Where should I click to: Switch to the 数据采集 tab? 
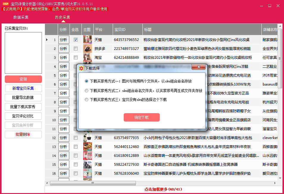[x=21, y=18]
